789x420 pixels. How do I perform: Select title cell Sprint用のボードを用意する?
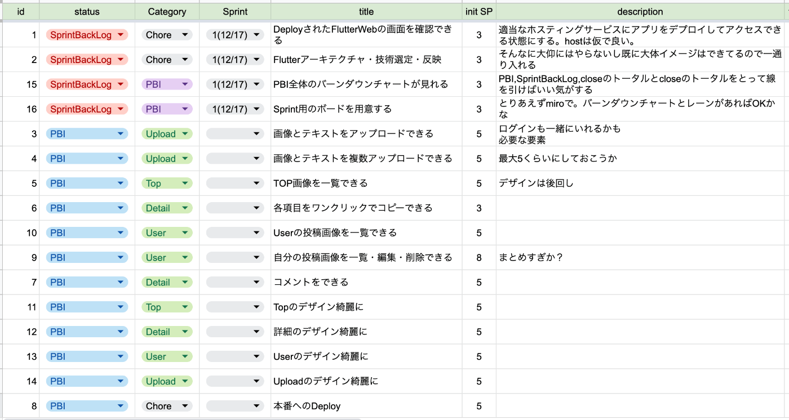click(x=366, y=109)
